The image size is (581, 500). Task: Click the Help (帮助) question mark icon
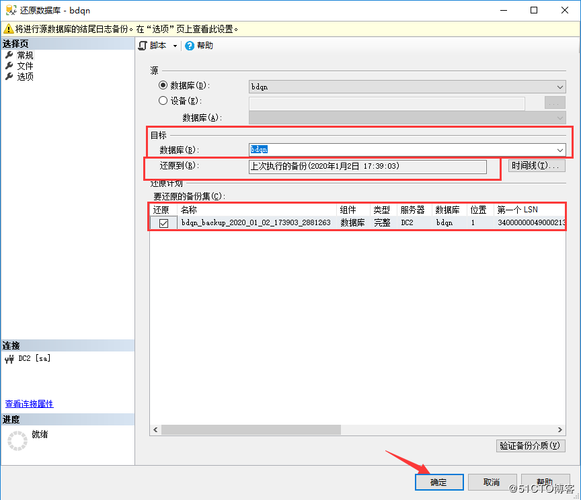[190, 46]
